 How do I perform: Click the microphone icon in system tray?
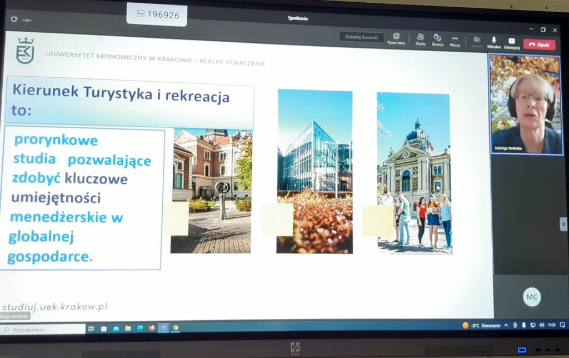[x=523, y=325]
